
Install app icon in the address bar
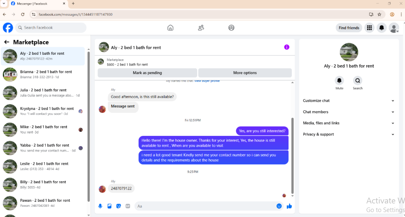pyautogui.click(x=371, y=14)
